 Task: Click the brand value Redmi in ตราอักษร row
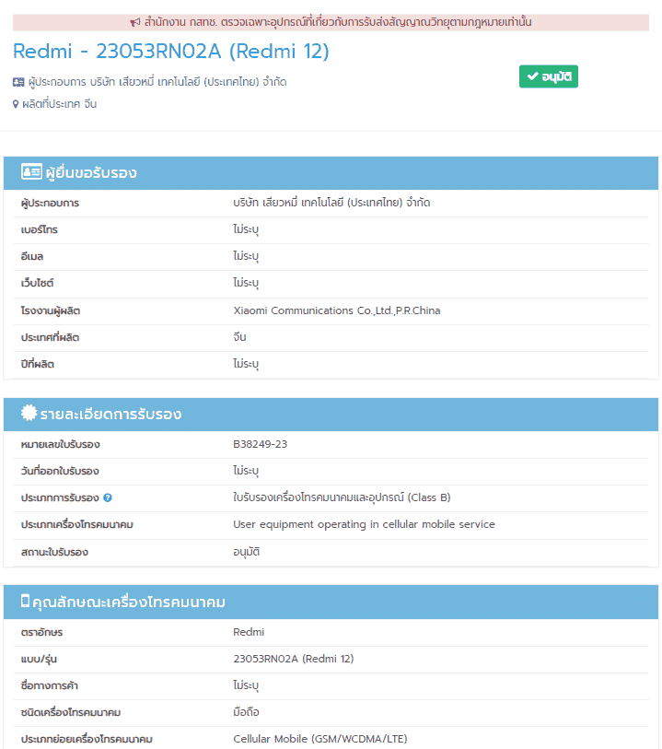point(249,632)
